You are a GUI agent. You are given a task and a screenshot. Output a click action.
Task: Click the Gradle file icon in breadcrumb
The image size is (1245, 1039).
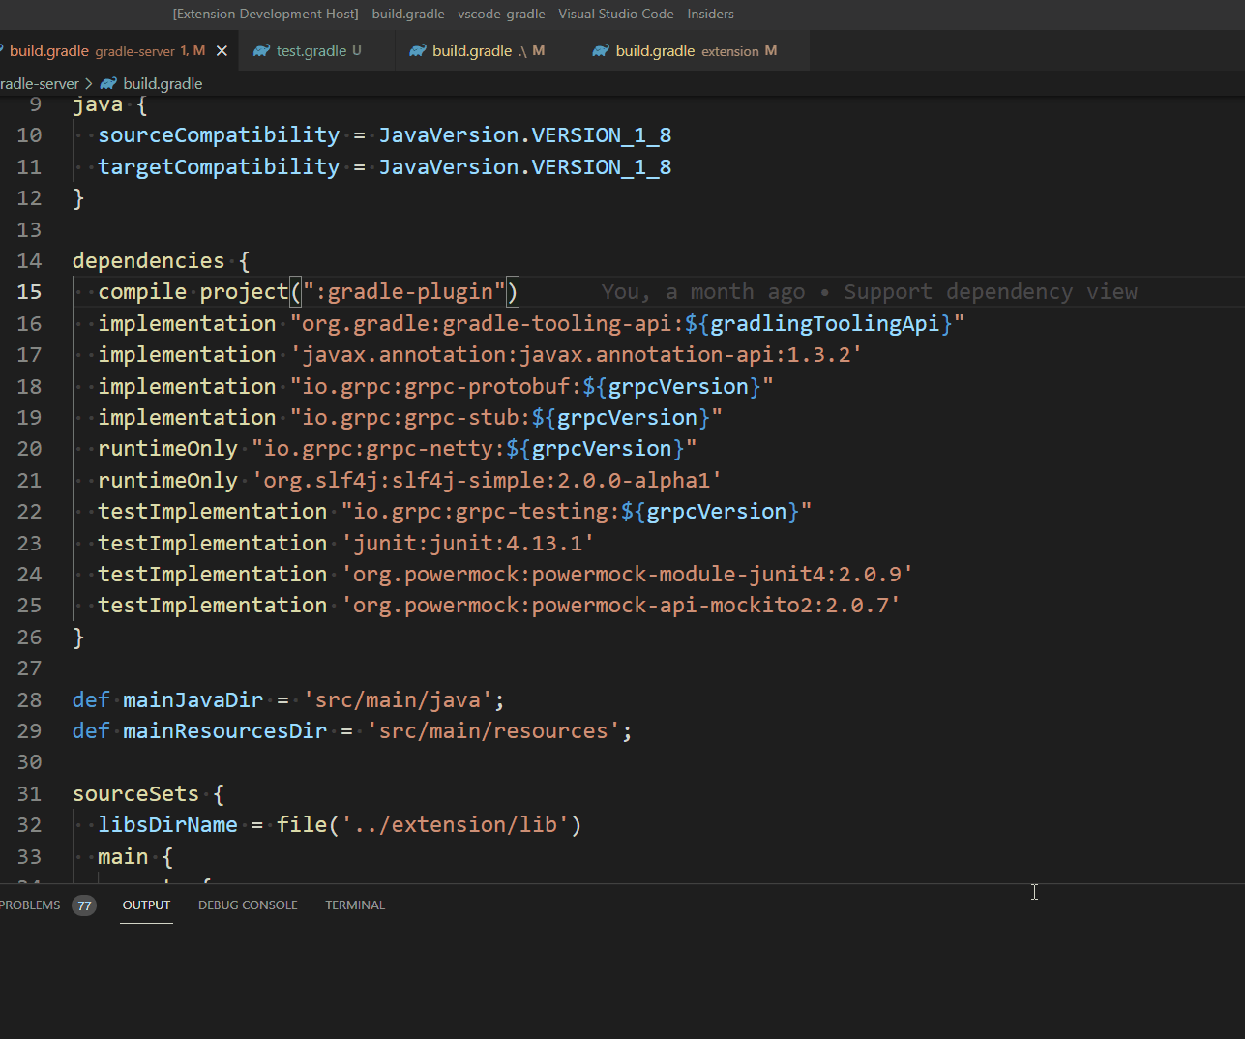pos(108,83)
